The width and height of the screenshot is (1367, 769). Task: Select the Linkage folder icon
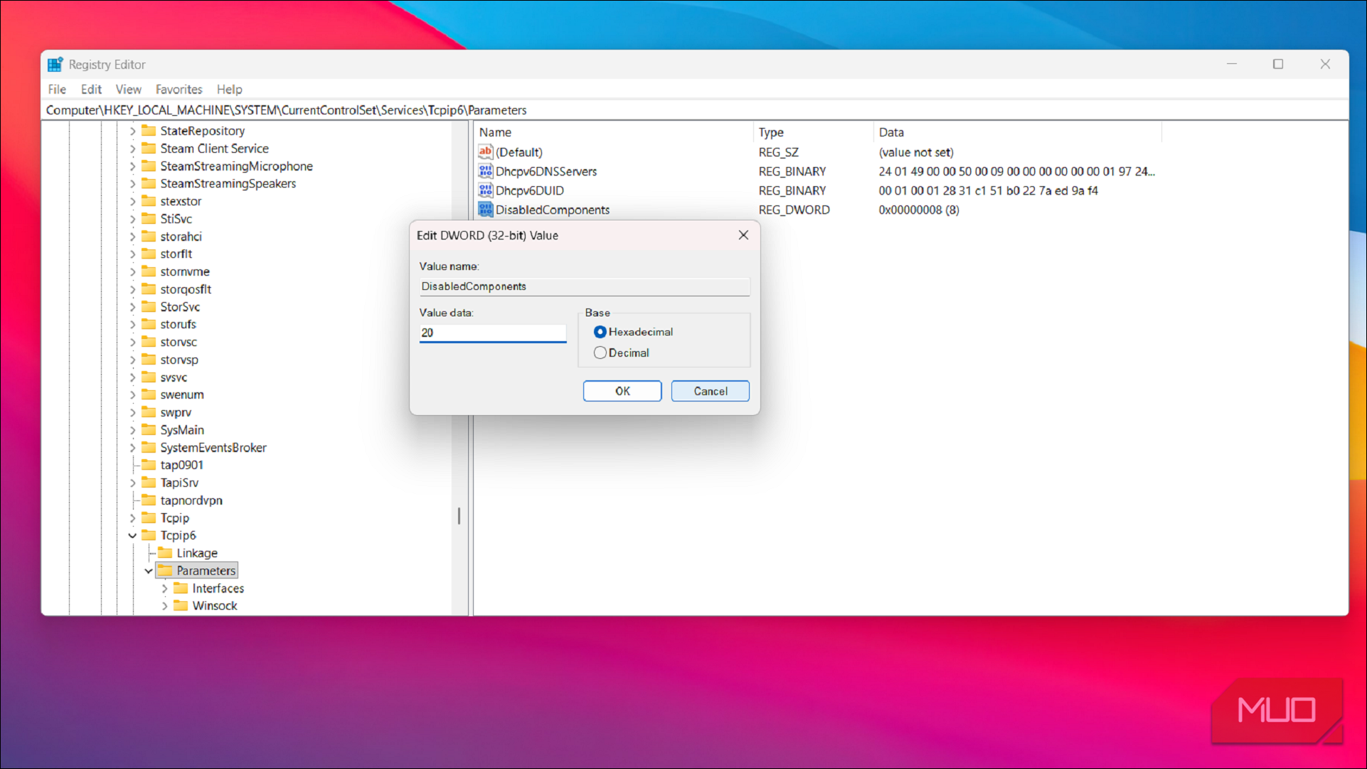165,553
